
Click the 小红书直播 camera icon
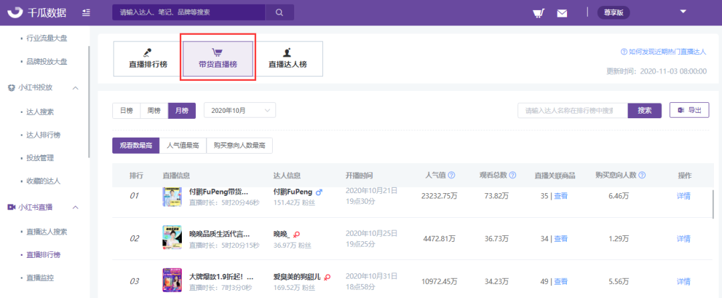coord(11,207)
